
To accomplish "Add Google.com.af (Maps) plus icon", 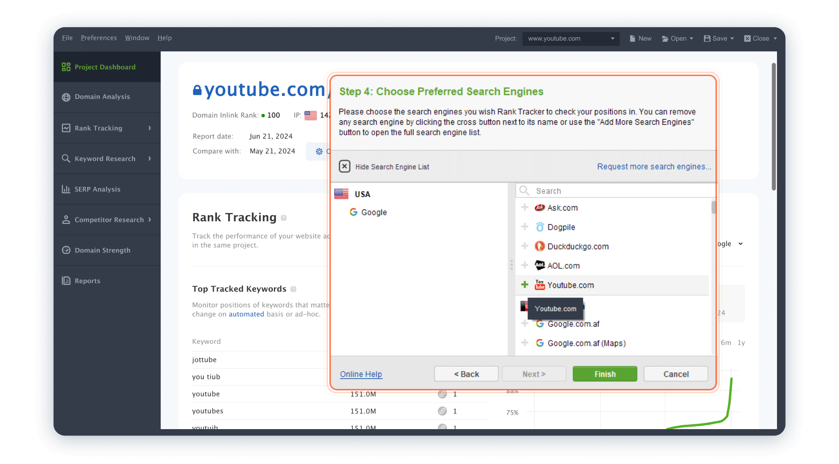I will click(x=525, y=343).
